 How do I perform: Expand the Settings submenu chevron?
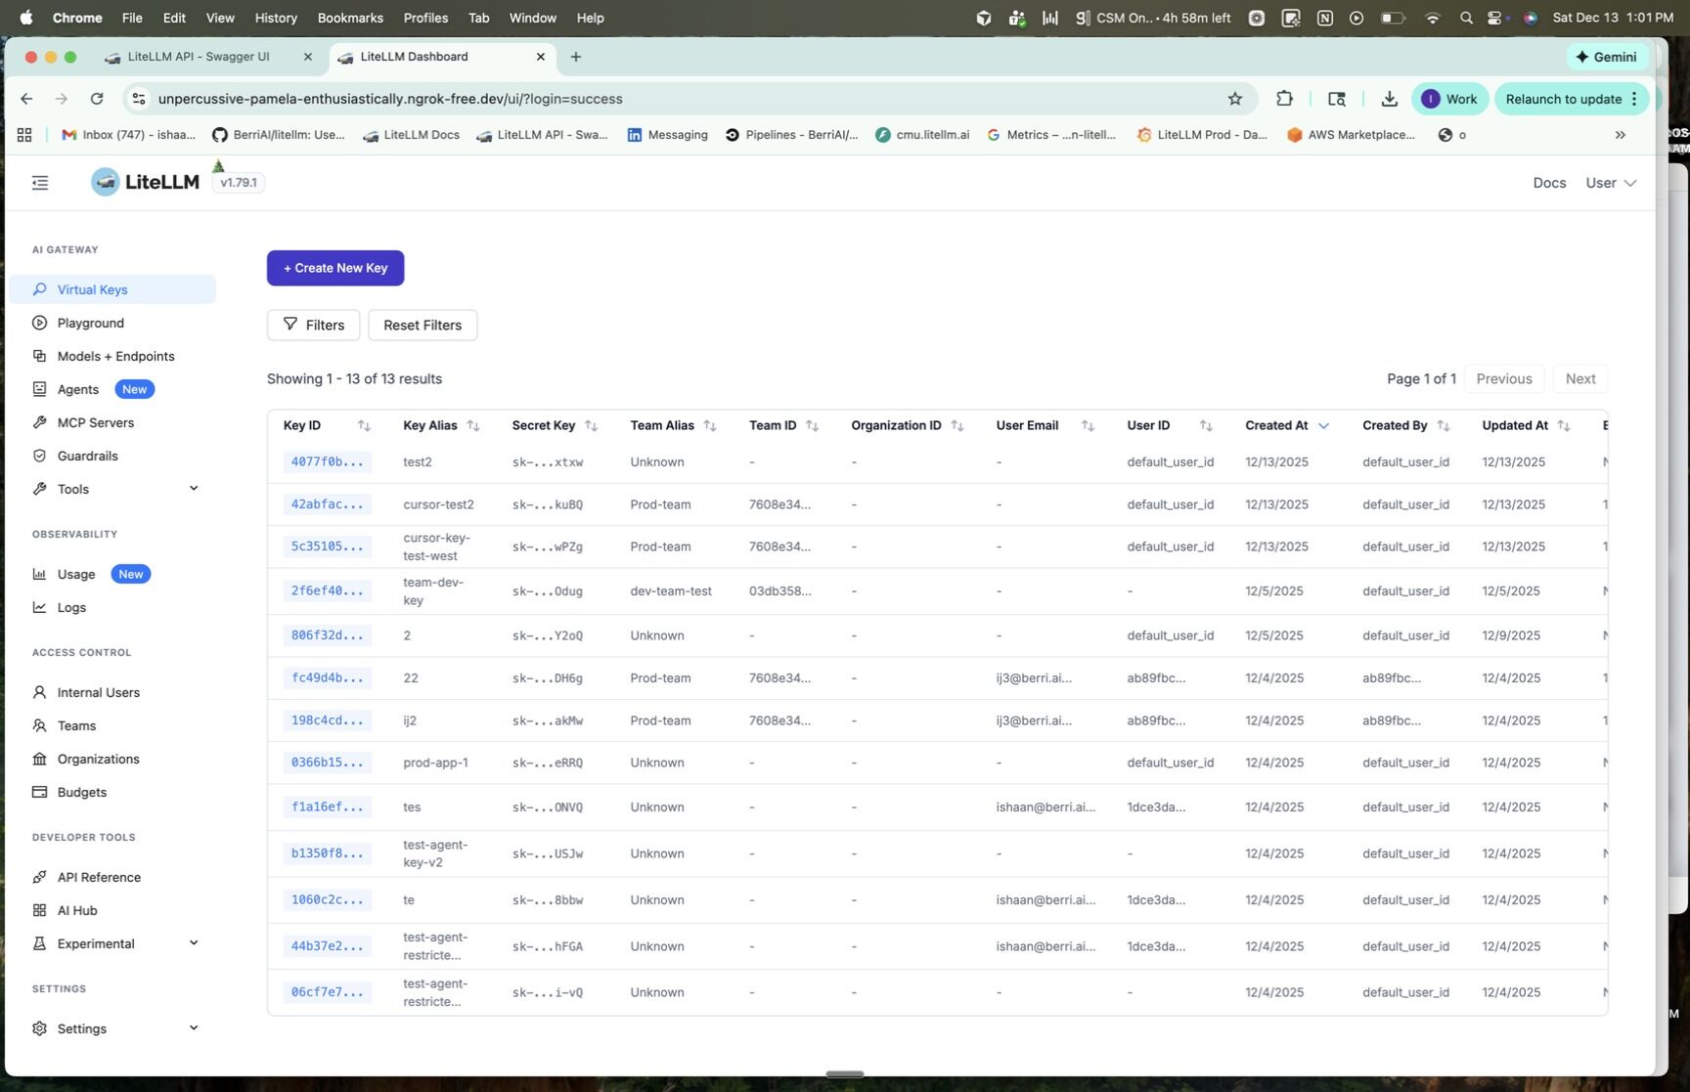194,1027
